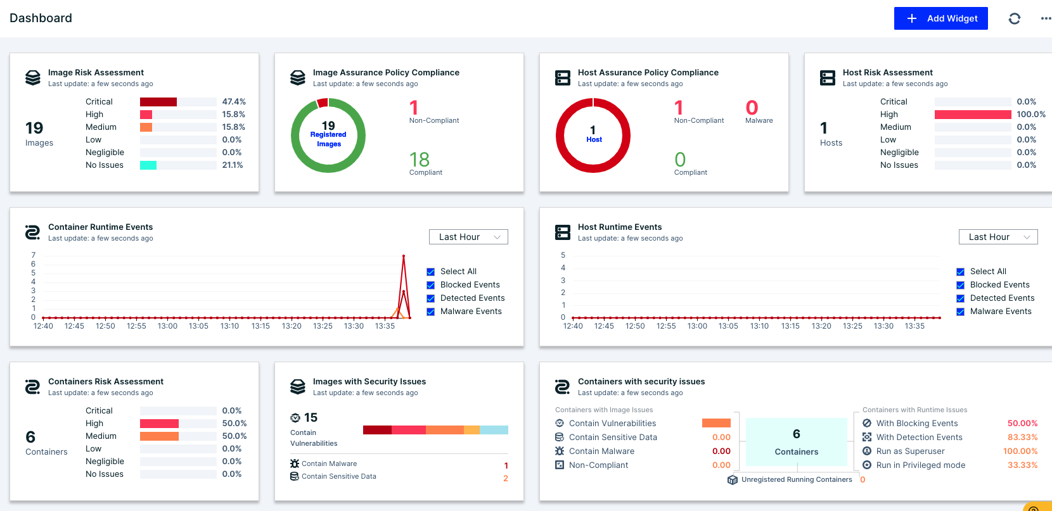Click Contain Vulnerabilities icon in Containers widget
This screenshot has height=511, width=1052.
[x=560, y=423]
